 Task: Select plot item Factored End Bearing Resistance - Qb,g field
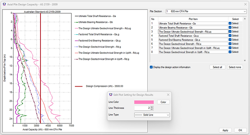click(193, 40)
